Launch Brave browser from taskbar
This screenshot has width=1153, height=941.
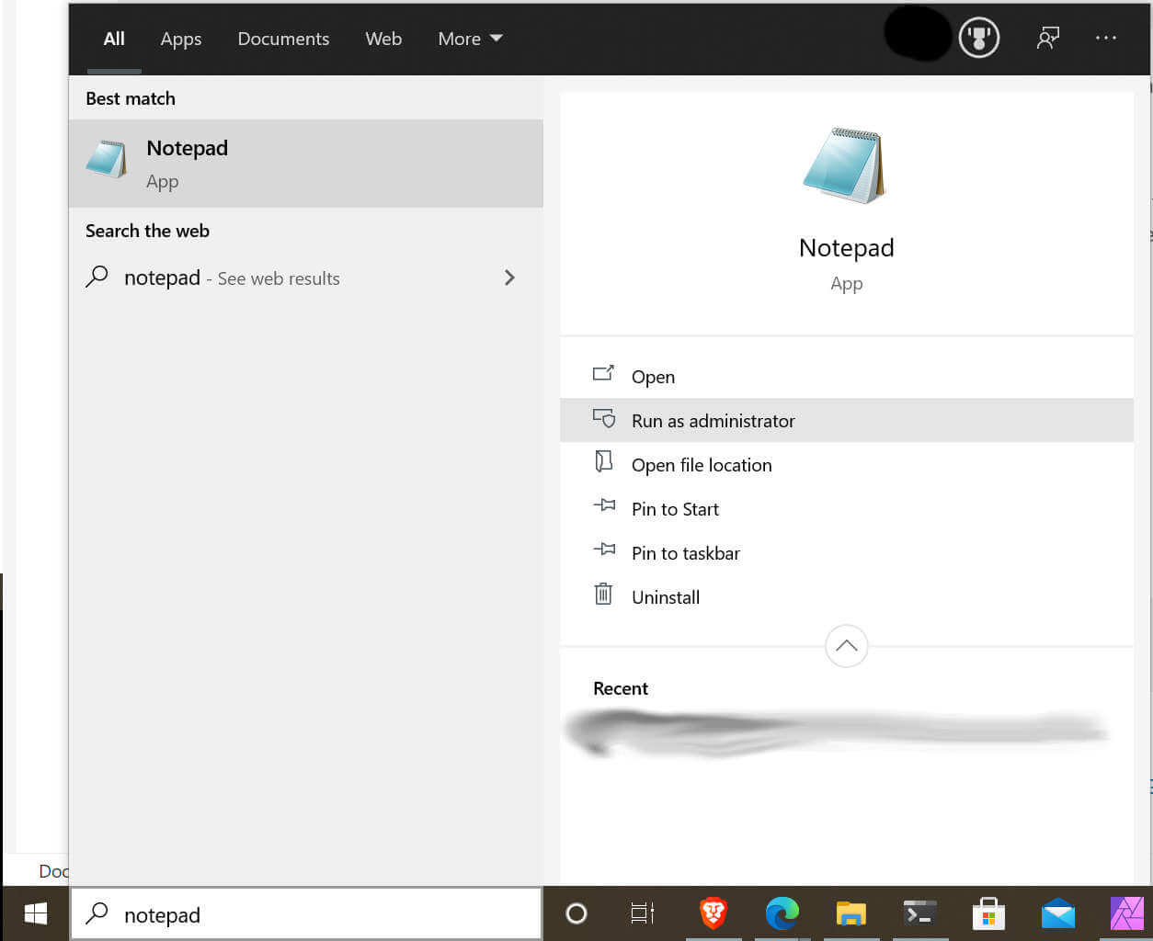point(713,913)
